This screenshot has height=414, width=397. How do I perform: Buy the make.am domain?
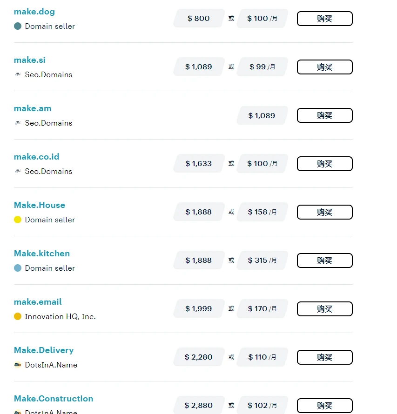pyautogui.click(x=324, y=115)
